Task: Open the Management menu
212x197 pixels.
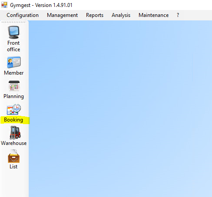Action: (62, 15)
